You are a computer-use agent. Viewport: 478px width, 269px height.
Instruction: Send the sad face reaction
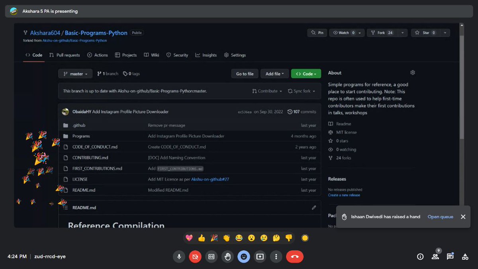pos(264,238)
